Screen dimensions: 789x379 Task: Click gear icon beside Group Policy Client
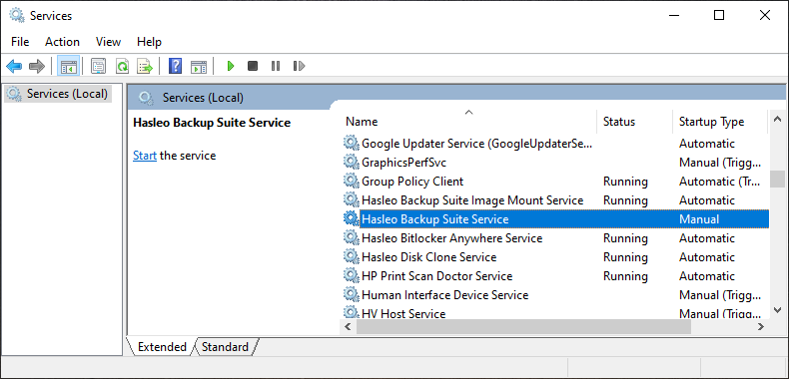tap(352, 181)
